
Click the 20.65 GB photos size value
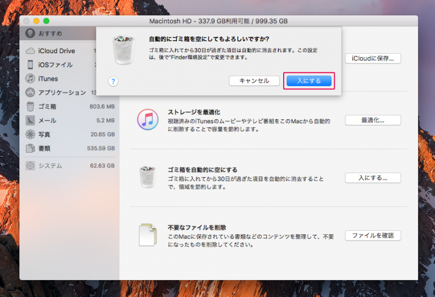103,135
